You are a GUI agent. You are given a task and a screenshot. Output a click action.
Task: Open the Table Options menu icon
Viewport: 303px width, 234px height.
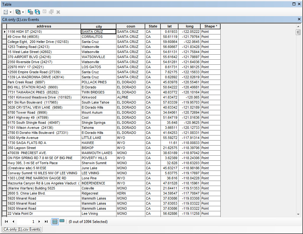6,12
